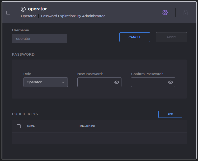Show New Password using eye icon

point(117,82)
